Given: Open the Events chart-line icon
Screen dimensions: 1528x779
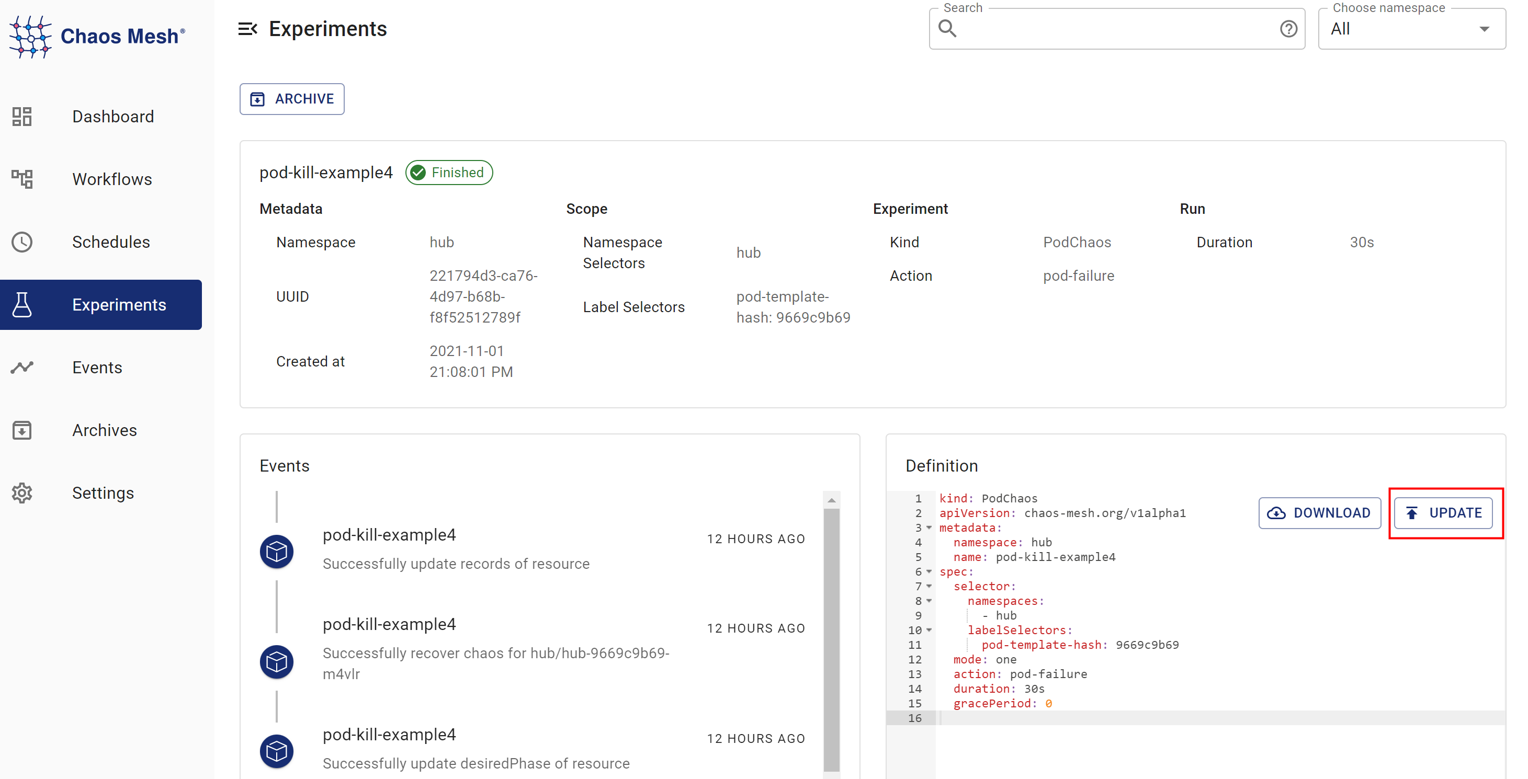Looking at the screenshot, I should [22, 368].
